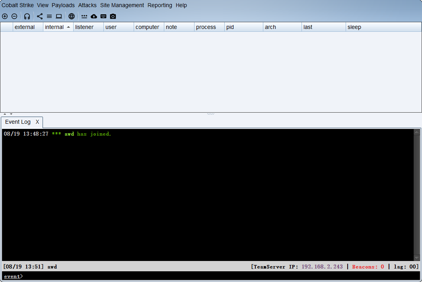Open the Site Management menu
Viewport: 422px width, 282px height.
[x=122, y=5]
